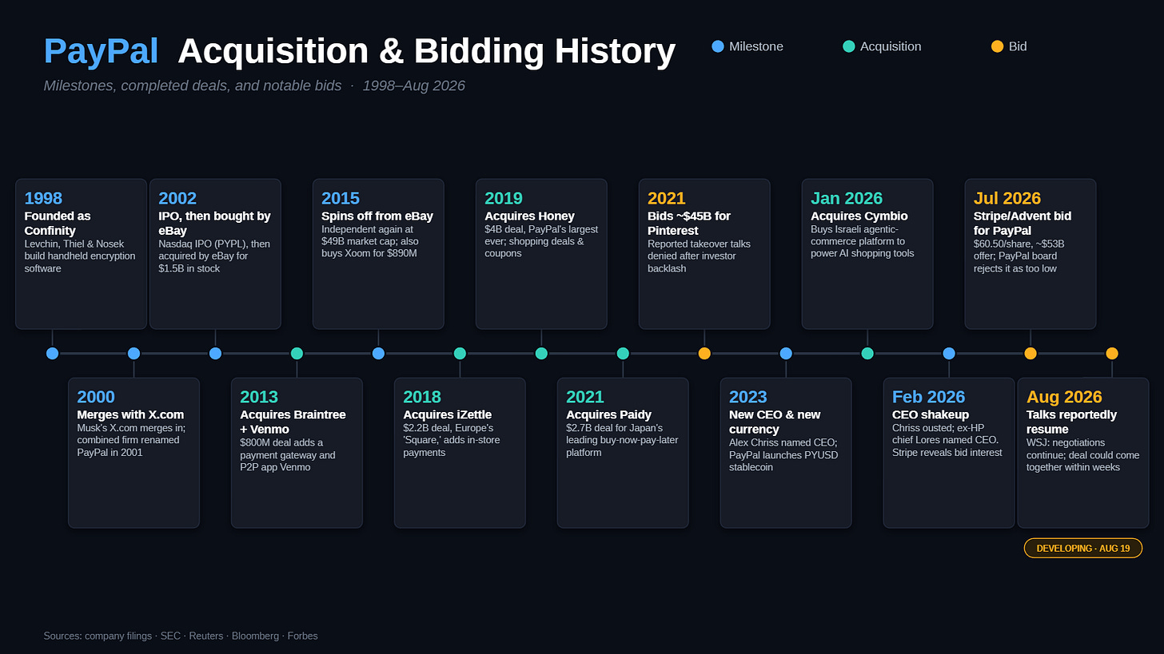Click the DEVELOPING · AUG 19 badge
This screenshot has width=1164, height=654.
[1083, 548]
